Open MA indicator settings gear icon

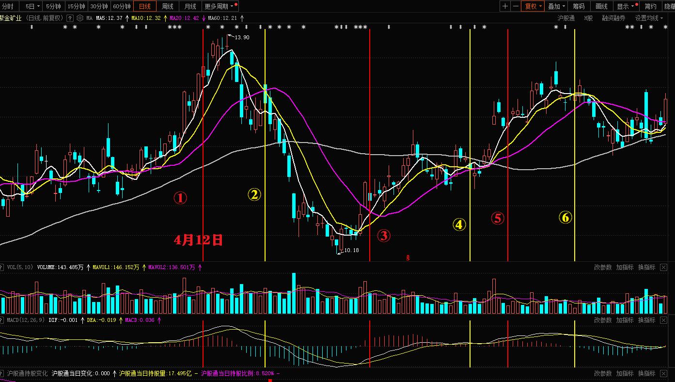[79, 18]
